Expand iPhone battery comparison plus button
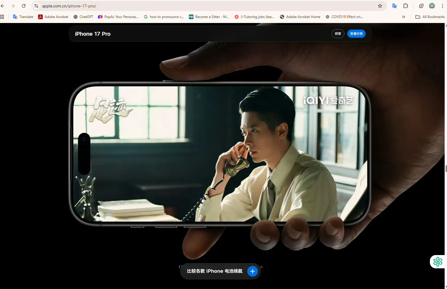This screenshot has height=289, width=447. (252, 271)
